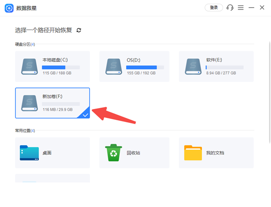This screenshot has height=207, width=271.
Task: Close the 数据救星 window
Action: tap(262, 8)
